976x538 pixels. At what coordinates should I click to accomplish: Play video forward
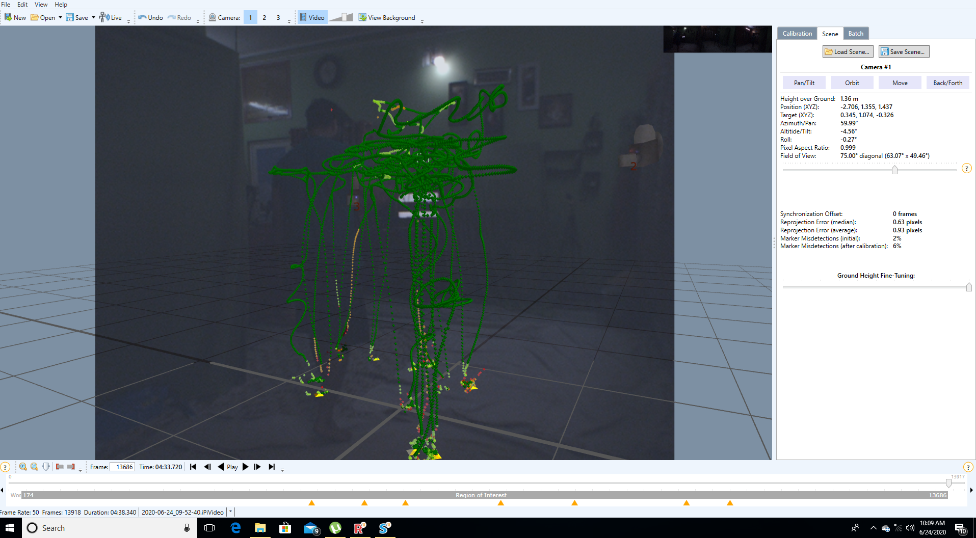tap(245, 467)
